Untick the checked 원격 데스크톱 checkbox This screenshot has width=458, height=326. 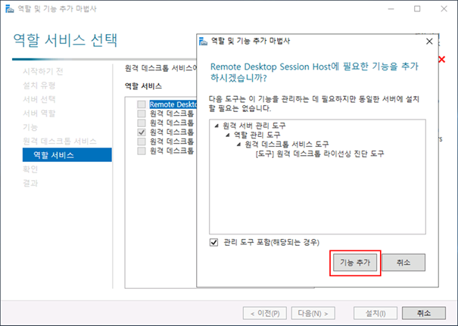142,132
